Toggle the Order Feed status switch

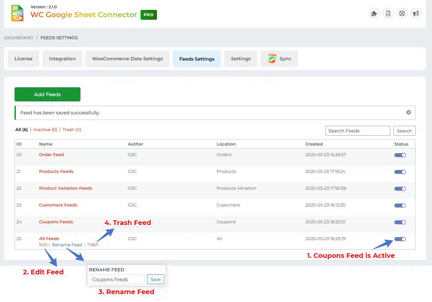point(400,155)
